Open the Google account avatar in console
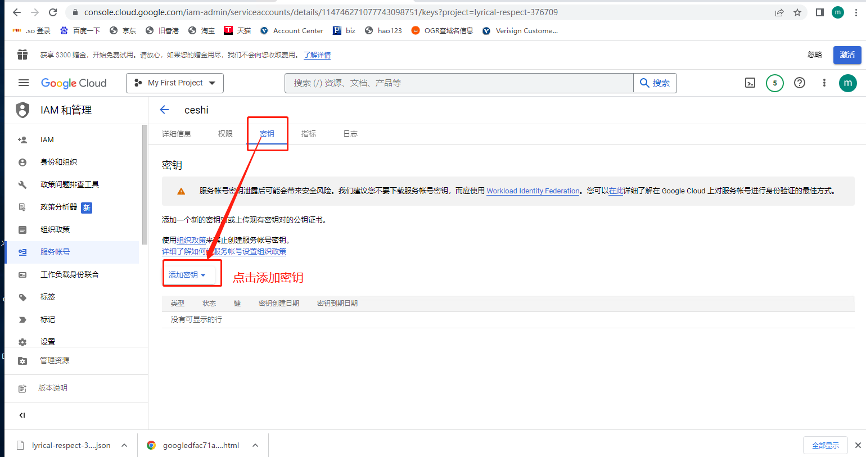 click(848, 83)
